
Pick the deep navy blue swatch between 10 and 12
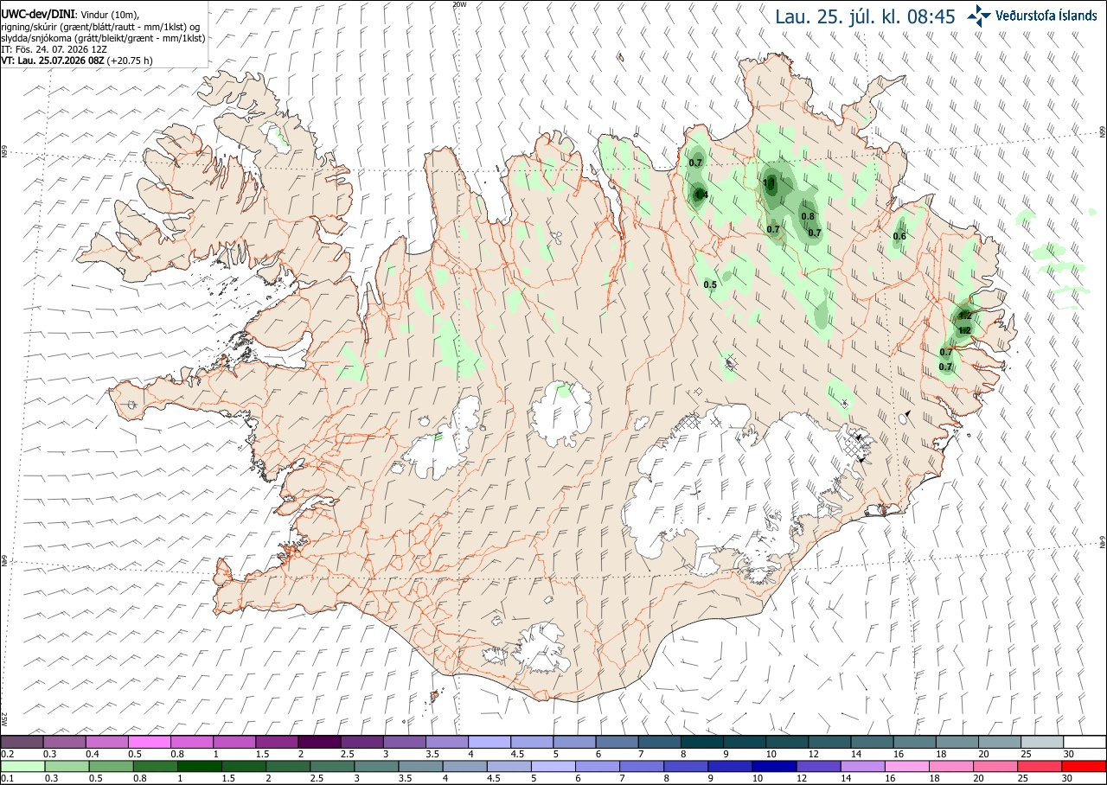pos(775,766)
